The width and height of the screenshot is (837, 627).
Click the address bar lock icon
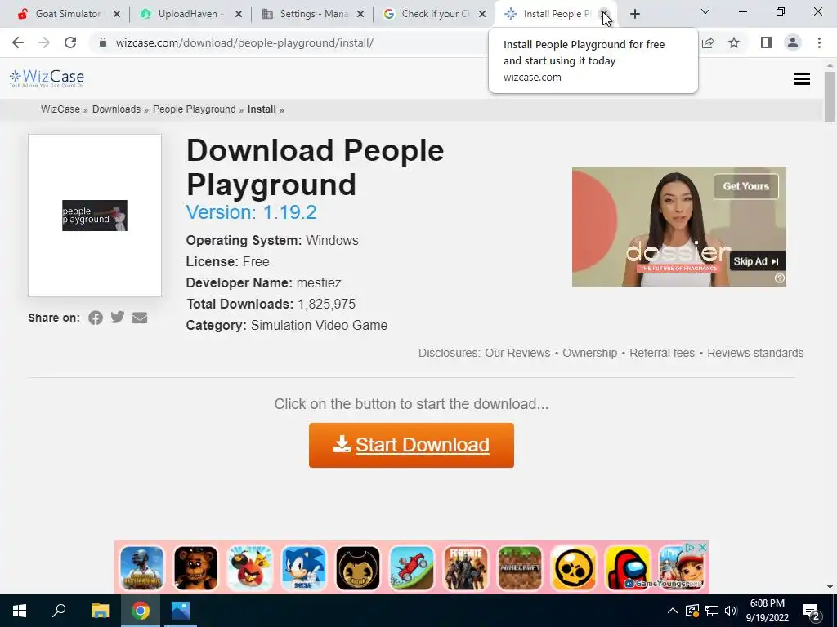(x=103, y=42)
